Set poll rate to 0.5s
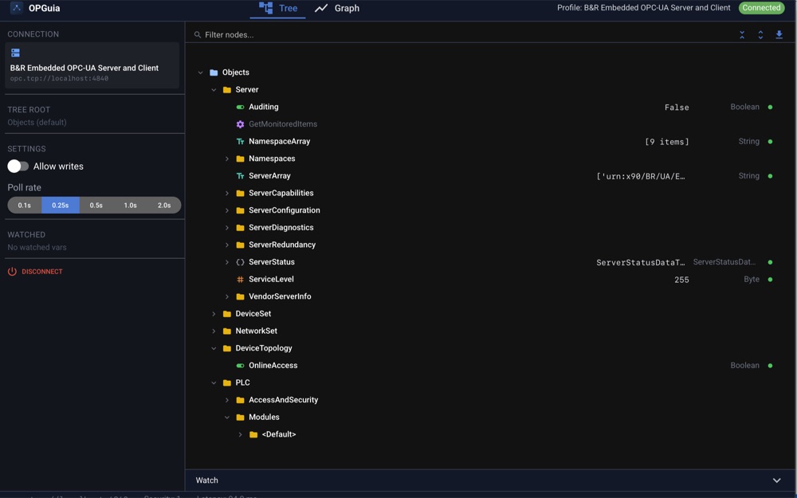The image size is (797, 498). pyautogui.click(x=96, y=206)
